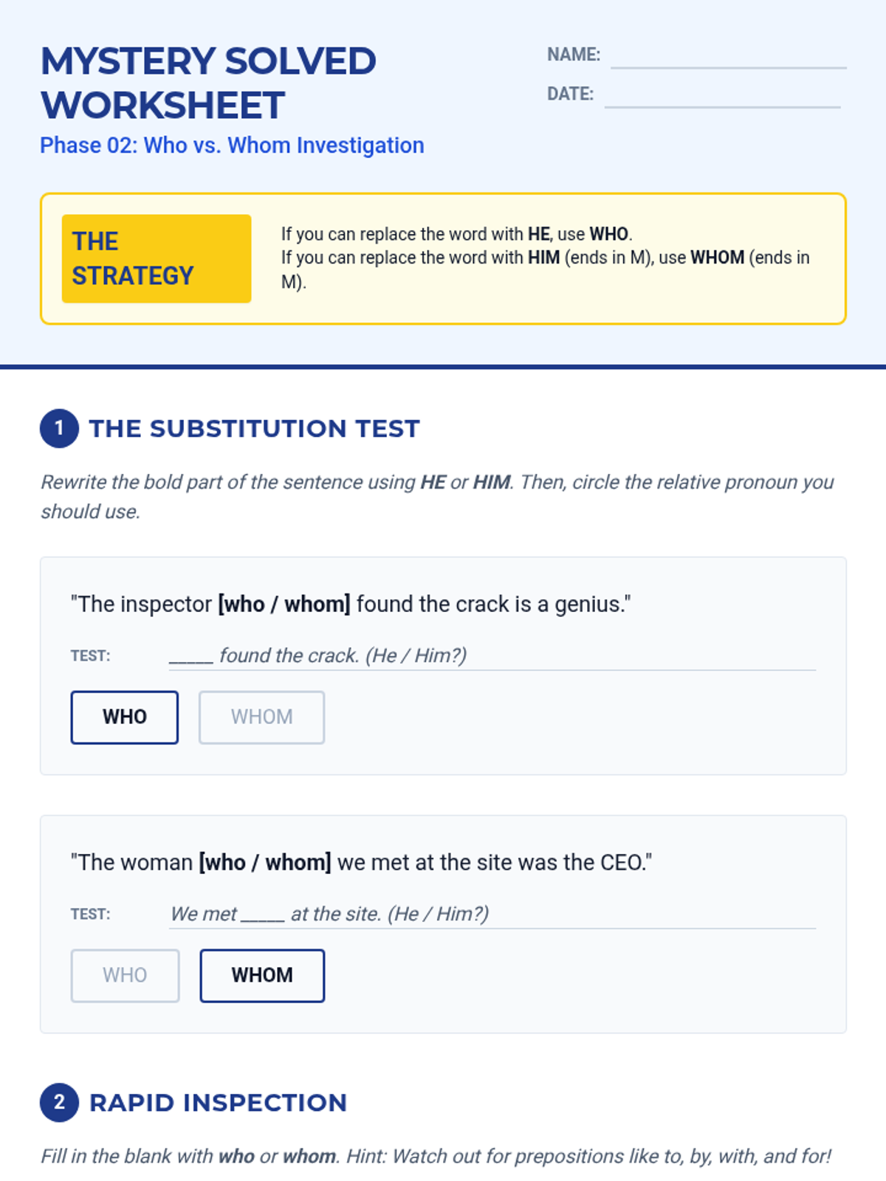The width and height of the screenshot is (886, 1181).
Task: Select WHO for the inspector sentence
Action: tap(124, 717)
